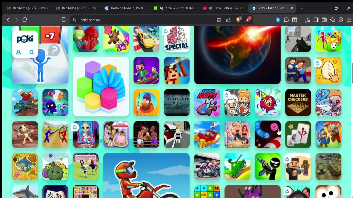Screen dimensions: 353x198
Task: Reload the poki.com page
Action: point(25,20)
